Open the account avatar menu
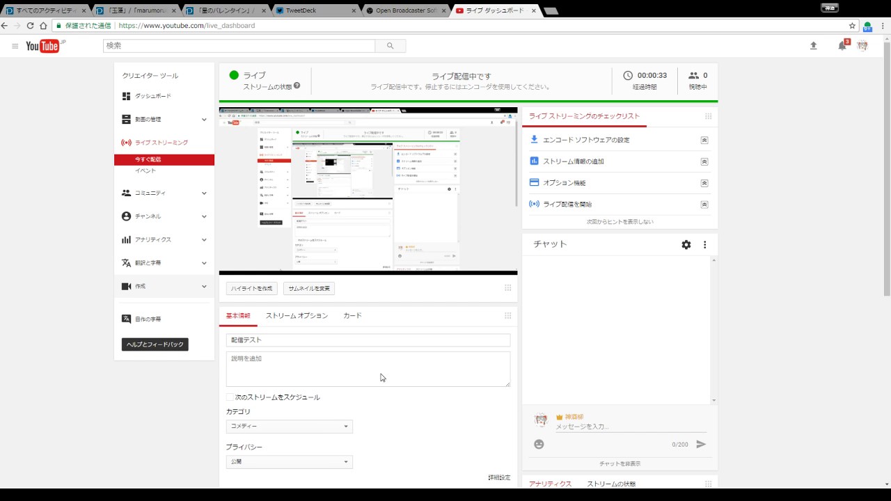 click(862, 46)
